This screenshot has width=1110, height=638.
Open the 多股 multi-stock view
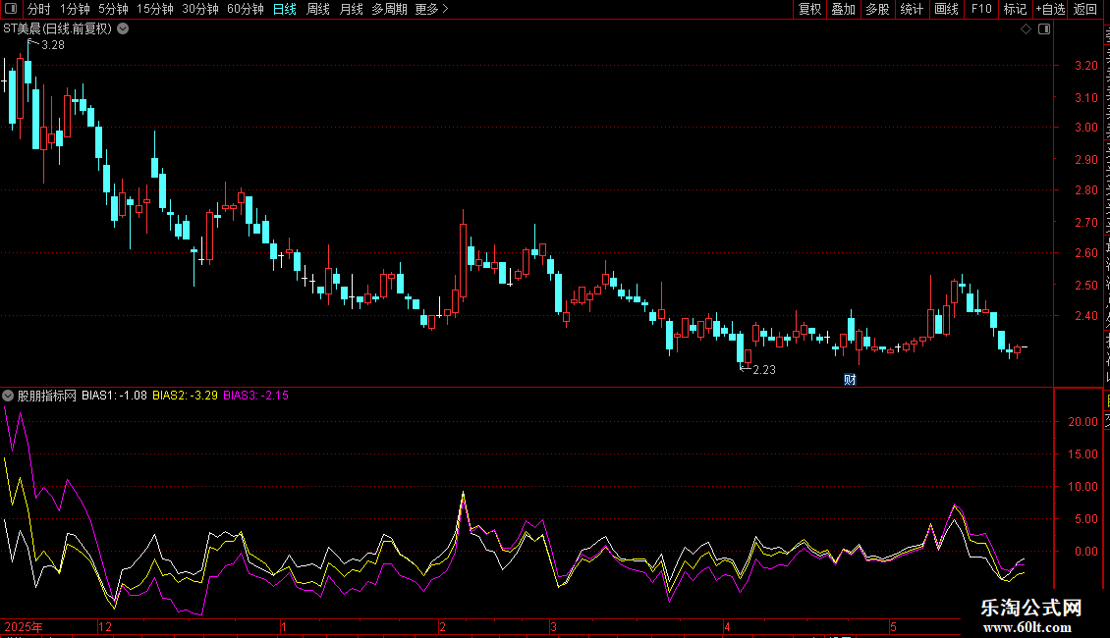pos(877,9)
